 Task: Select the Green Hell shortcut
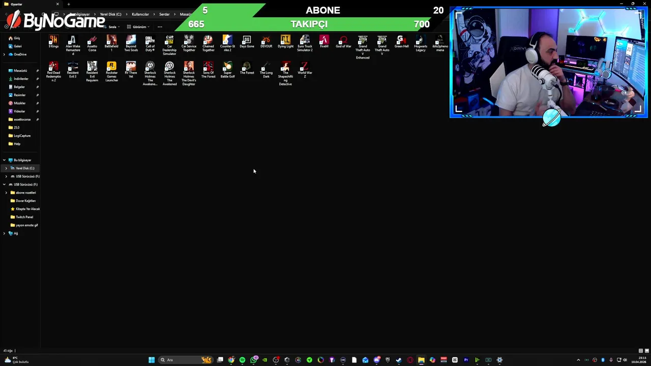click(x=401, y=42)
